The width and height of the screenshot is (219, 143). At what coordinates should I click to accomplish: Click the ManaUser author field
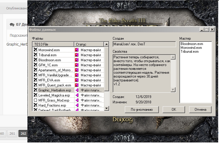click(x=144, y=44)
